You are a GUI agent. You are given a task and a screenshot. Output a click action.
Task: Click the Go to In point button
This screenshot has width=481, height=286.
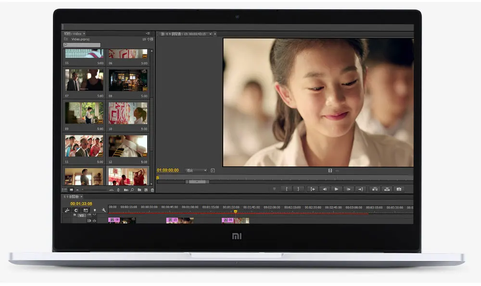(x=312, y=189)
